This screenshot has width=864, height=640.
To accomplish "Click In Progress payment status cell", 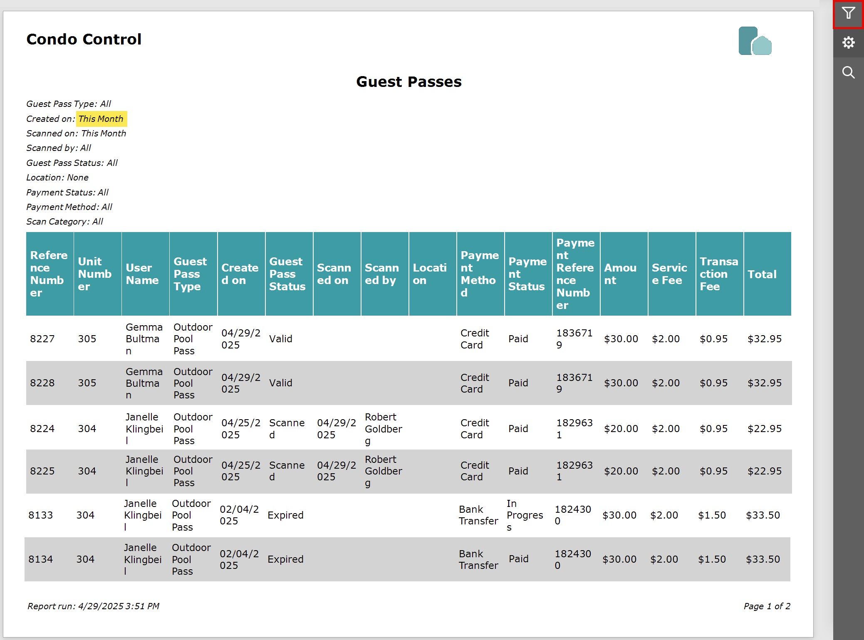I will click(525, 515).
